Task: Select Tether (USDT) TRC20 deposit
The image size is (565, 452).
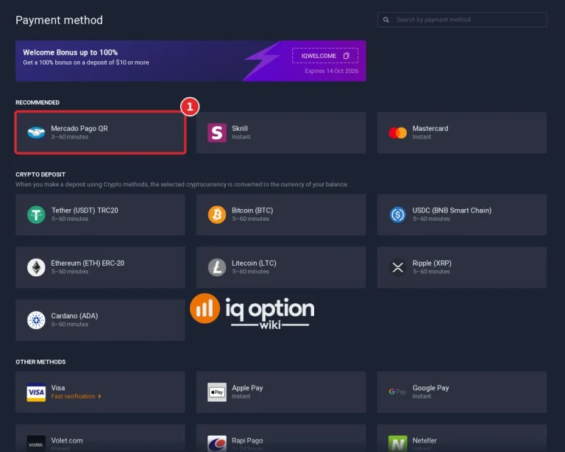Action: 100,214
